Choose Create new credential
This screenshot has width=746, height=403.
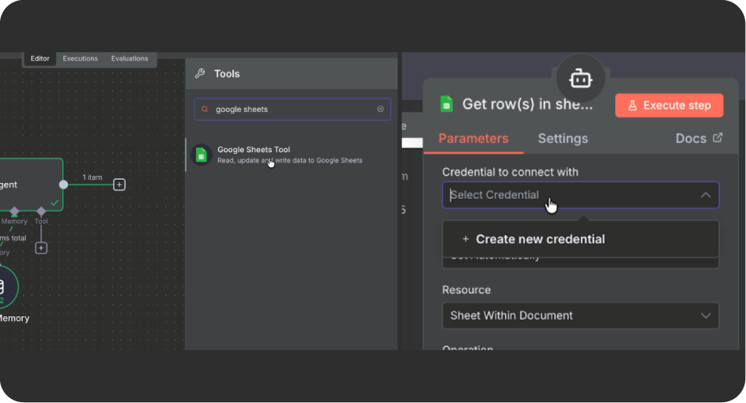tap(580, 239)
